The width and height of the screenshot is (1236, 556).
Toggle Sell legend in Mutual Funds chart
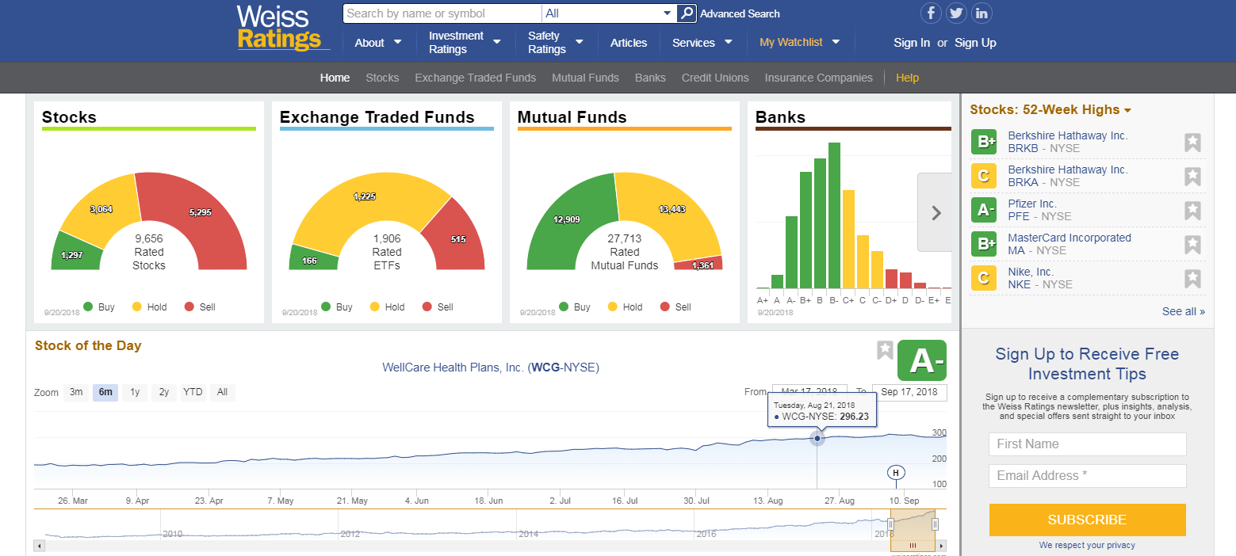click(x=675, y=307)
